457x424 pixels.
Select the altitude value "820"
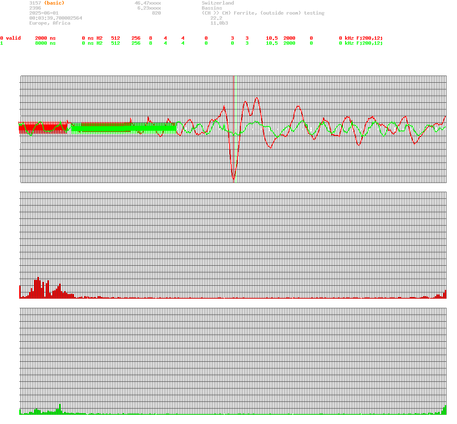click(156, 13)
